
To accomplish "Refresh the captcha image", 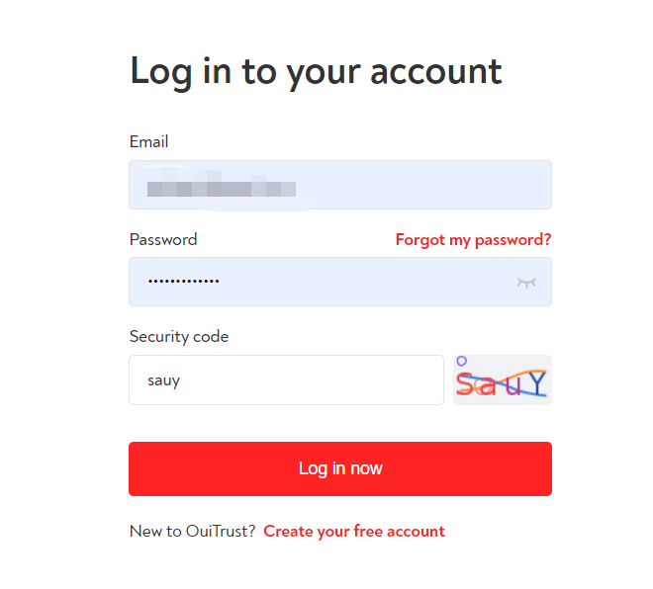I will pos(503,379).
